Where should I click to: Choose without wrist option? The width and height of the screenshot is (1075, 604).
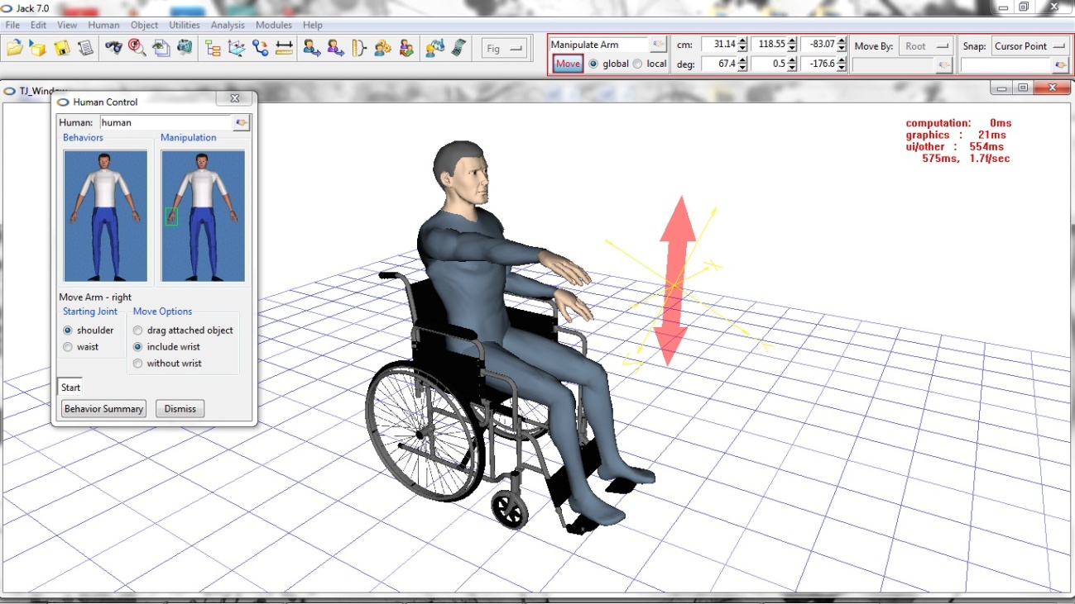(x=138, y=364)
